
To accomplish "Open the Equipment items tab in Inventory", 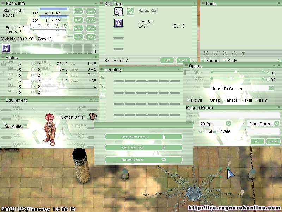I will (x=102, y=86).
